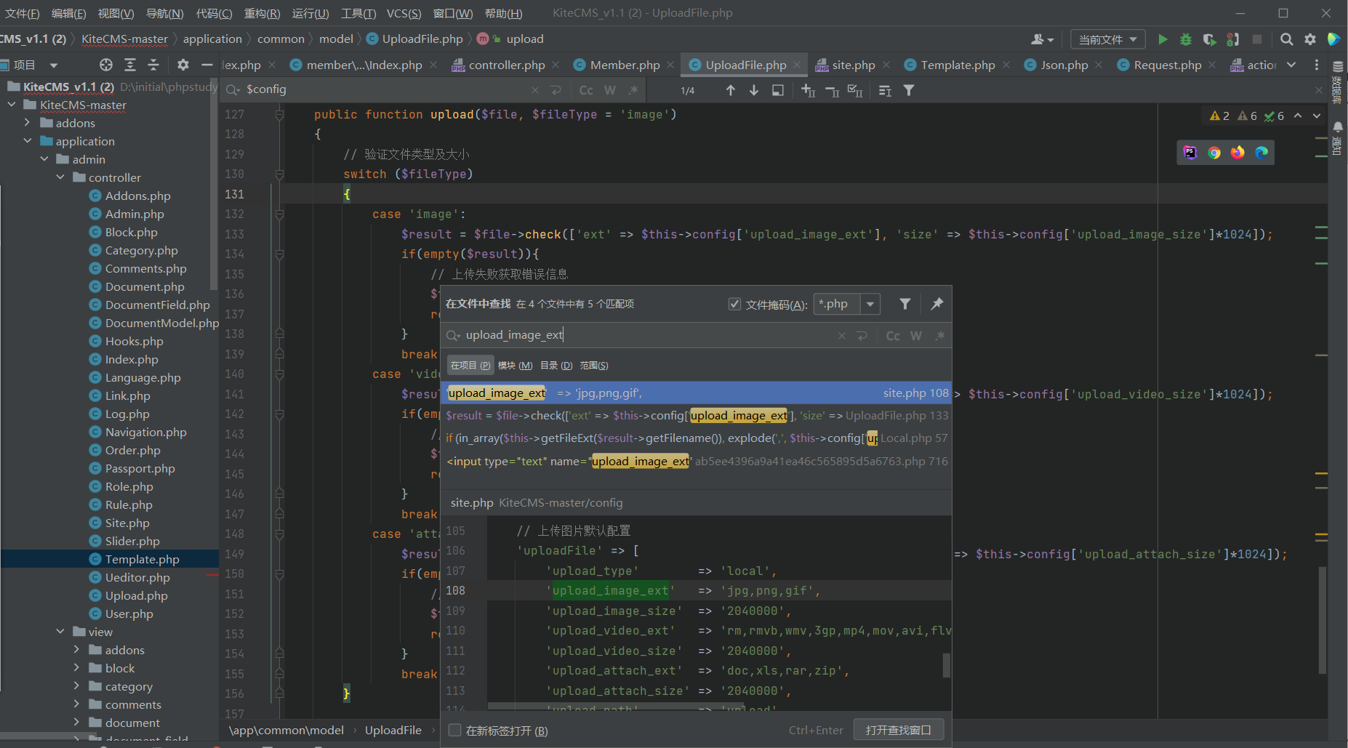
Task: Hide the project tool window
Action: pos(206,65)
